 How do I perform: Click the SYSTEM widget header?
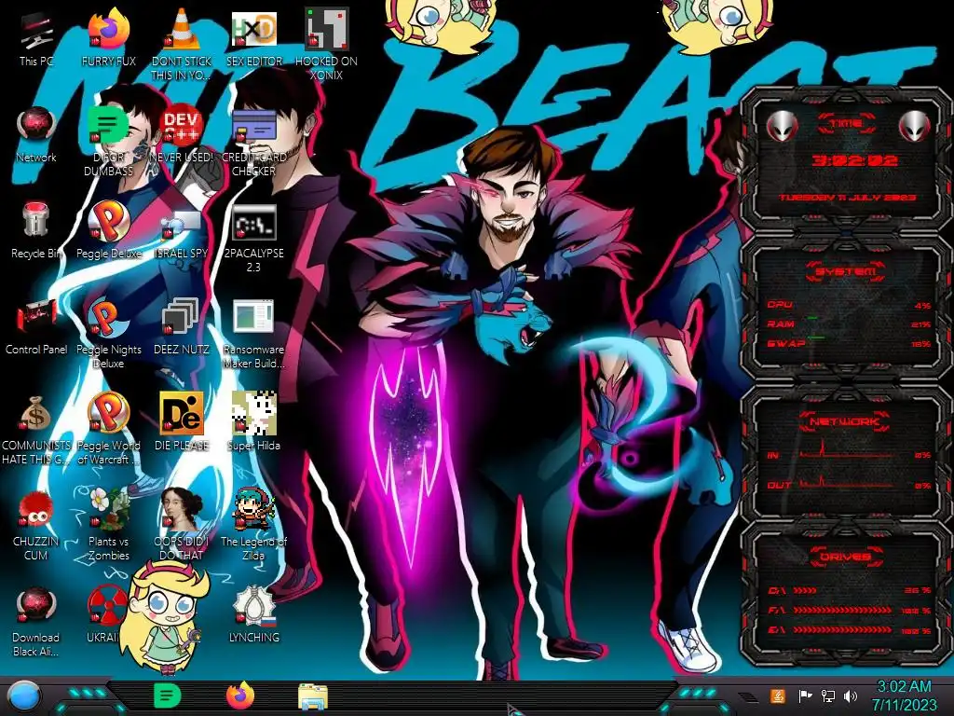coord(846,271)
